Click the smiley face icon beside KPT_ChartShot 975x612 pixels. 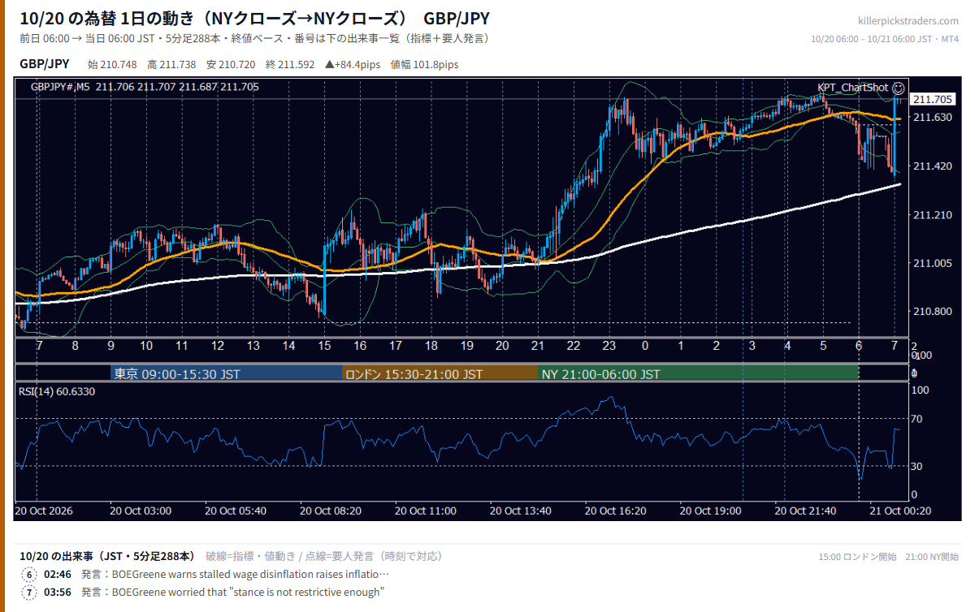[898, 88]
